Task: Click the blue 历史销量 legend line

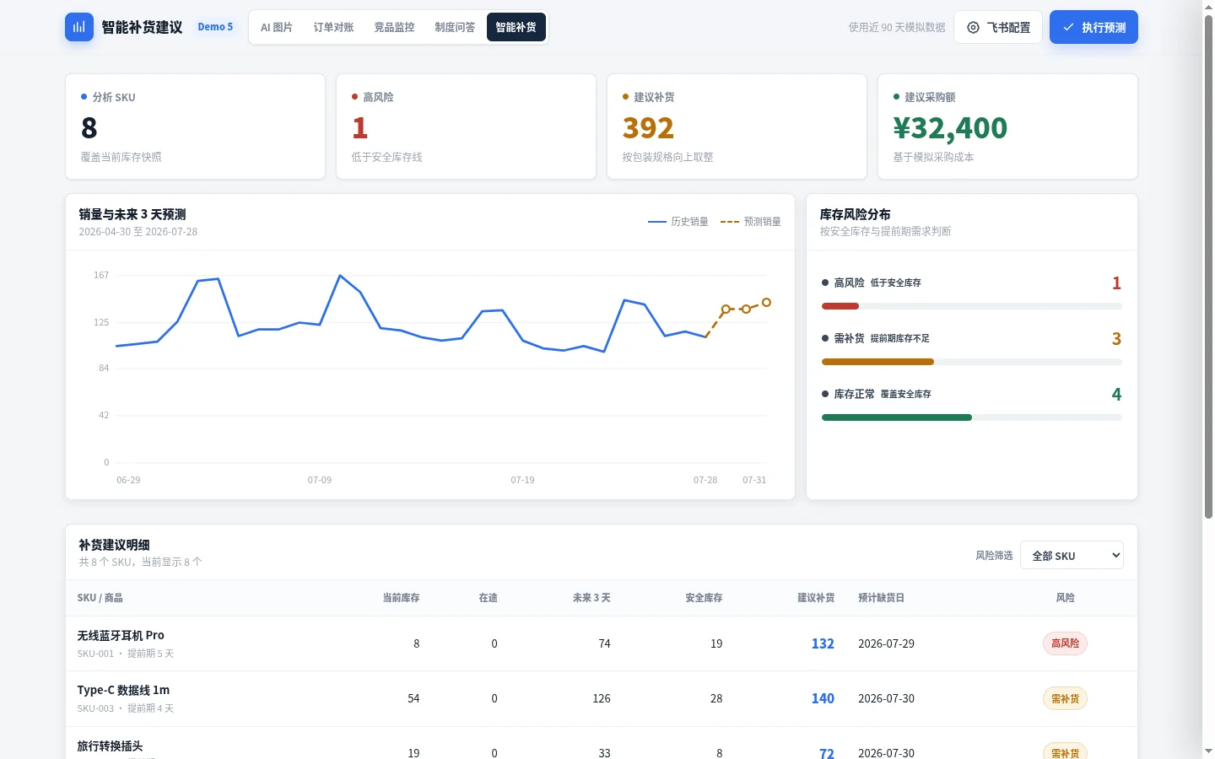Action: tap(656, 222)
